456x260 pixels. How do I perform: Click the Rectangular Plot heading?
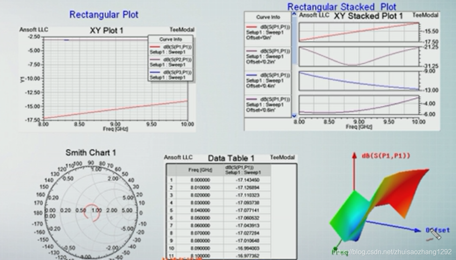coord(104,14)
